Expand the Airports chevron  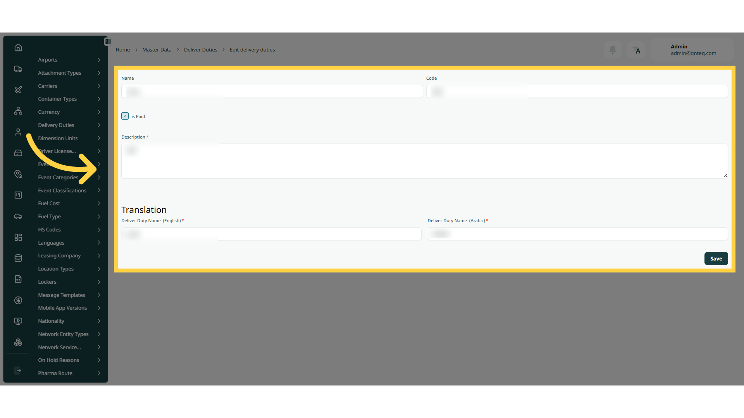click(99, 60)
